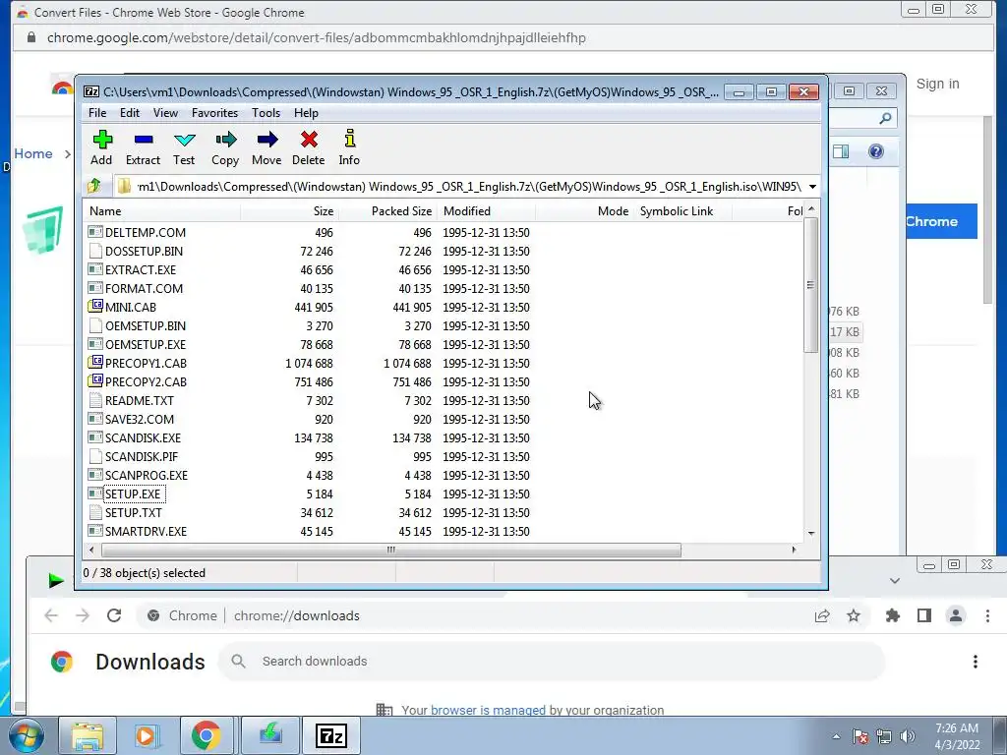Open the File menu in 7-Zip
Image resolution: width=1007 pixels, height=755 pixels.
click(97, 113)
